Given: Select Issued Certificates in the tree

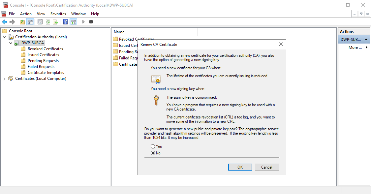Looking at the screenshot, I should coord(43,55).
